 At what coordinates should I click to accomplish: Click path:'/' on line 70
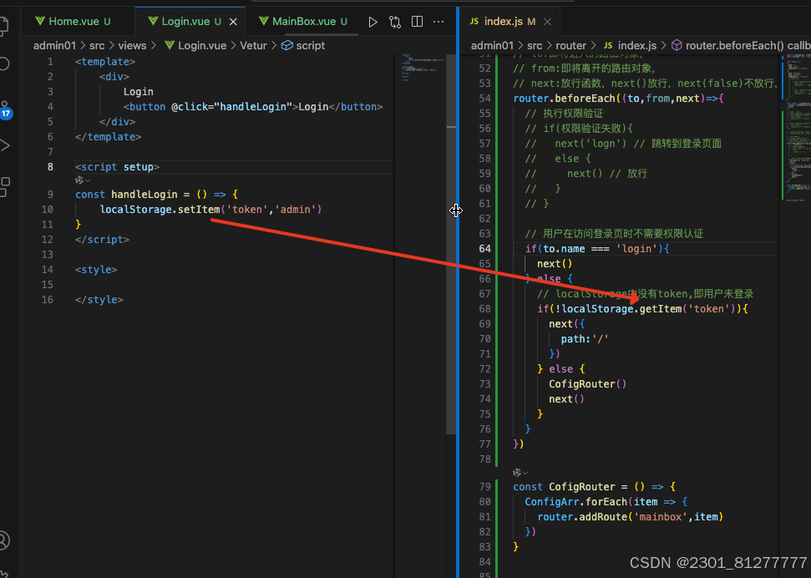pyautogui.click(x=585, y=338)
